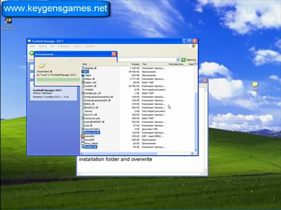This screenshot has height=210, width=281.
Task: Select the icudt42.dll file icon
Action: tap(83, 86)
